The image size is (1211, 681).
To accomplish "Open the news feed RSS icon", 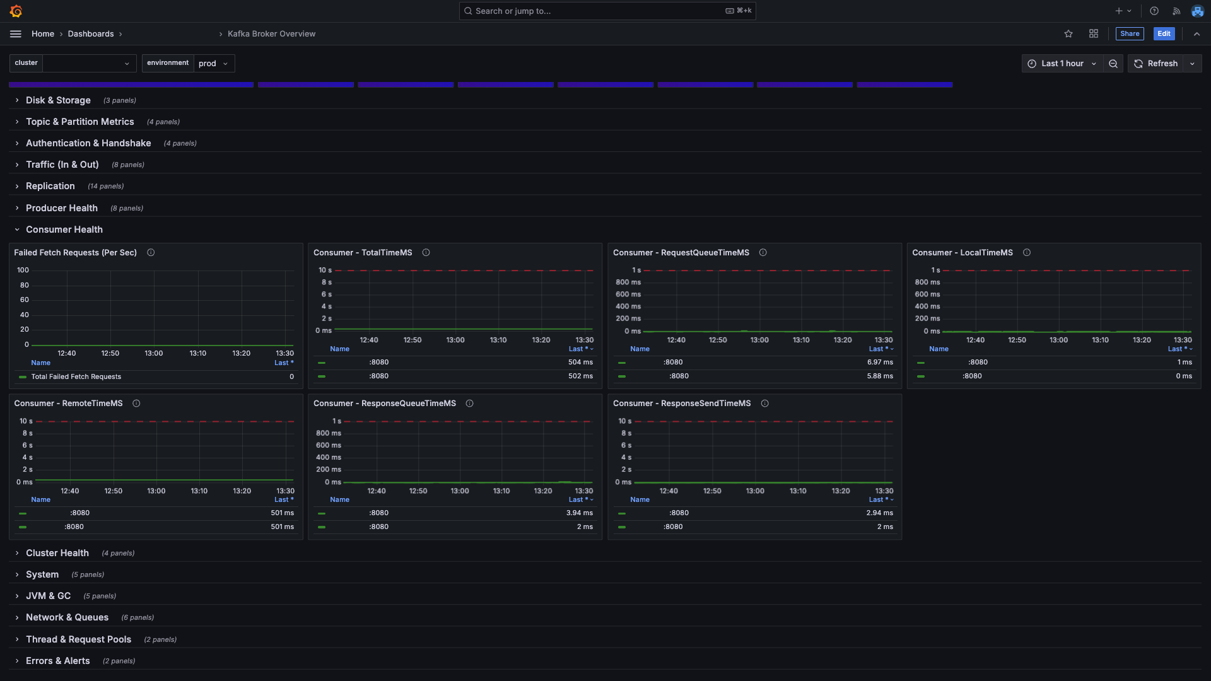I will [x=1176, y=11].
